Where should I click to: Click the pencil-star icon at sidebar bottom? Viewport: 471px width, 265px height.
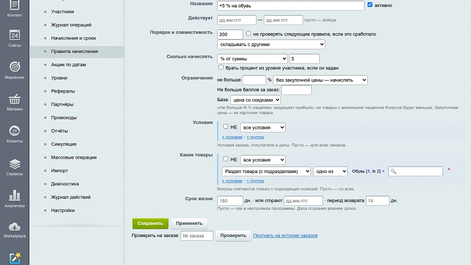[15, 259]
